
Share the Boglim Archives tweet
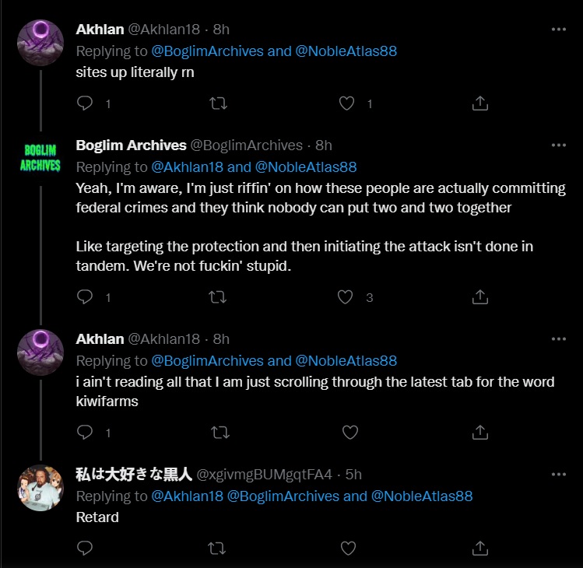point(480,296)
